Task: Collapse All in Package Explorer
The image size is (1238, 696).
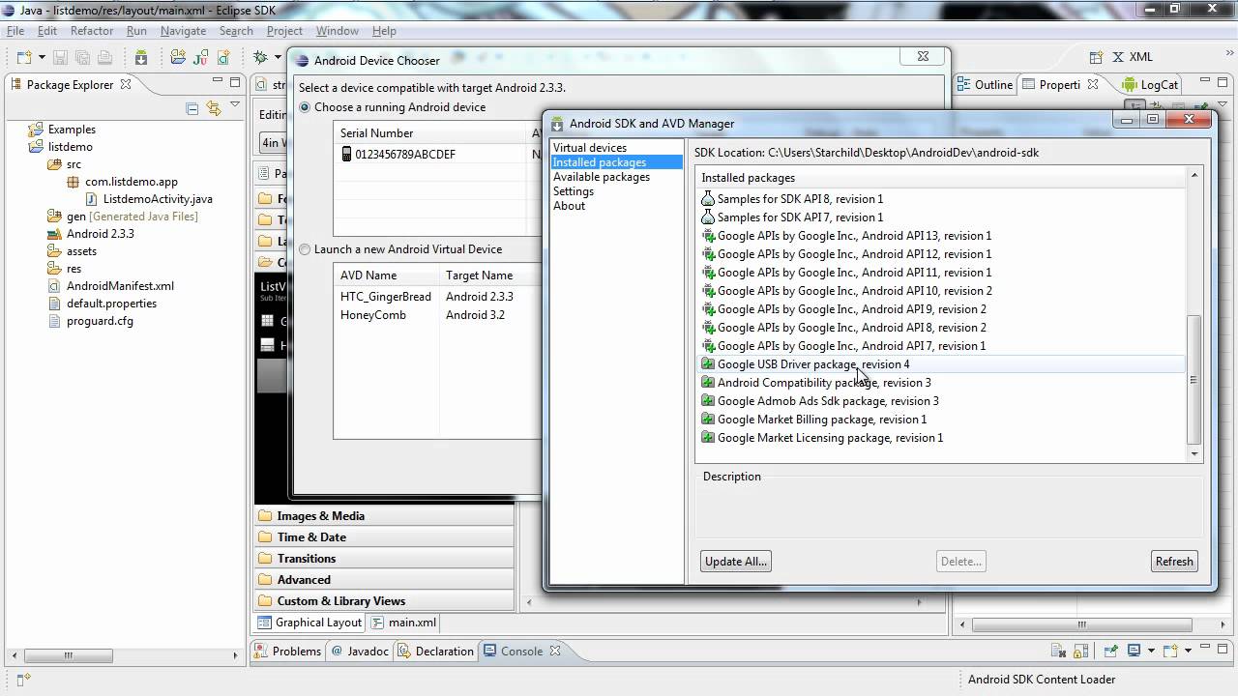Action: 192,108
